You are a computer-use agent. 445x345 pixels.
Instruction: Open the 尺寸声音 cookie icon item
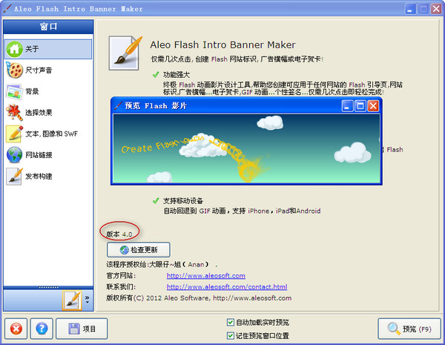pos(14,70)
